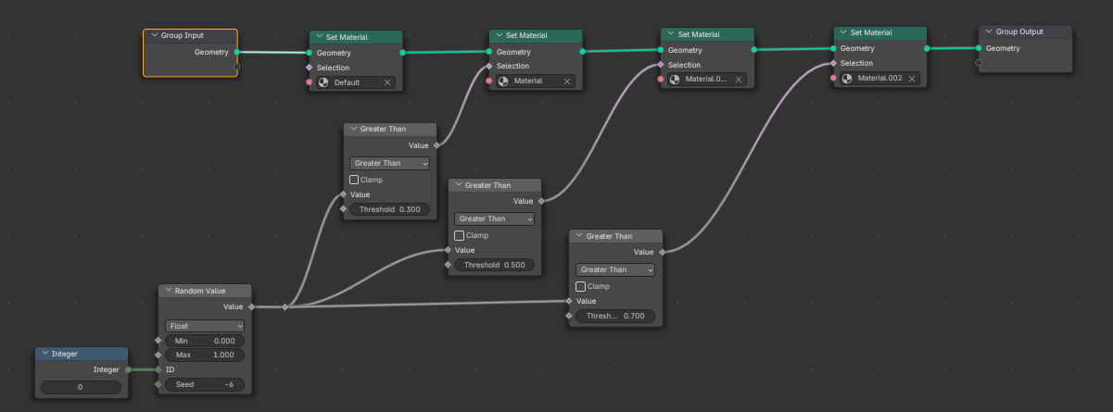The image size is (1113, 412).
Task: Open the Greater Than dropdown on Threshold 0.300 node
Action: tap(390, 163)
